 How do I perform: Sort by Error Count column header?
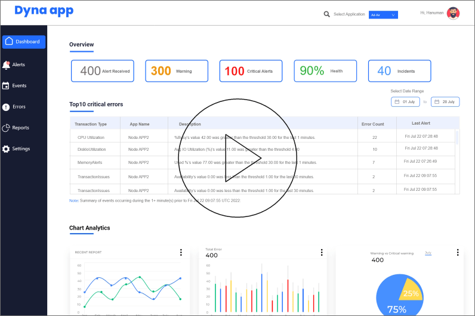click(372, 124)
